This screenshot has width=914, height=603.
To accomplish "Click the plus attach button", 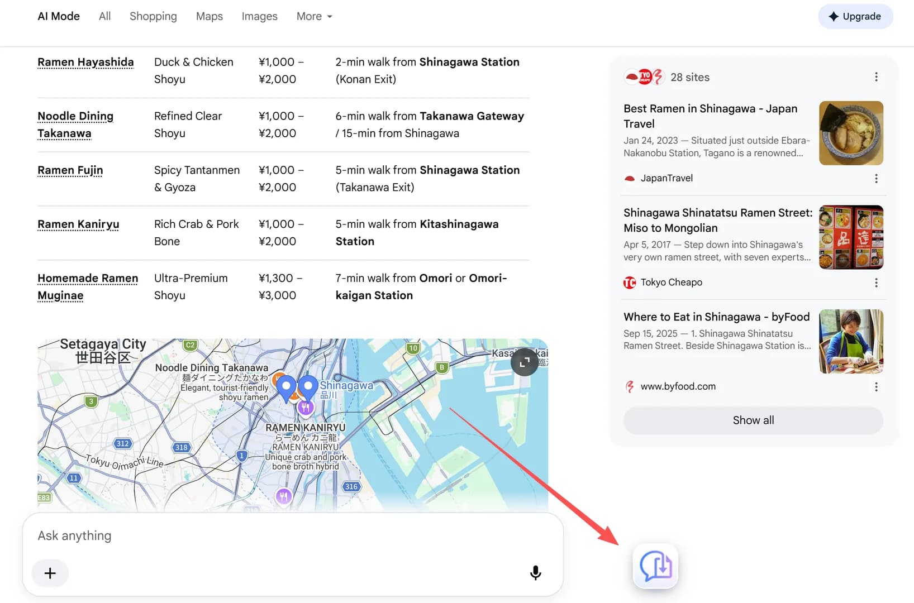I will [x=50, y=573].
